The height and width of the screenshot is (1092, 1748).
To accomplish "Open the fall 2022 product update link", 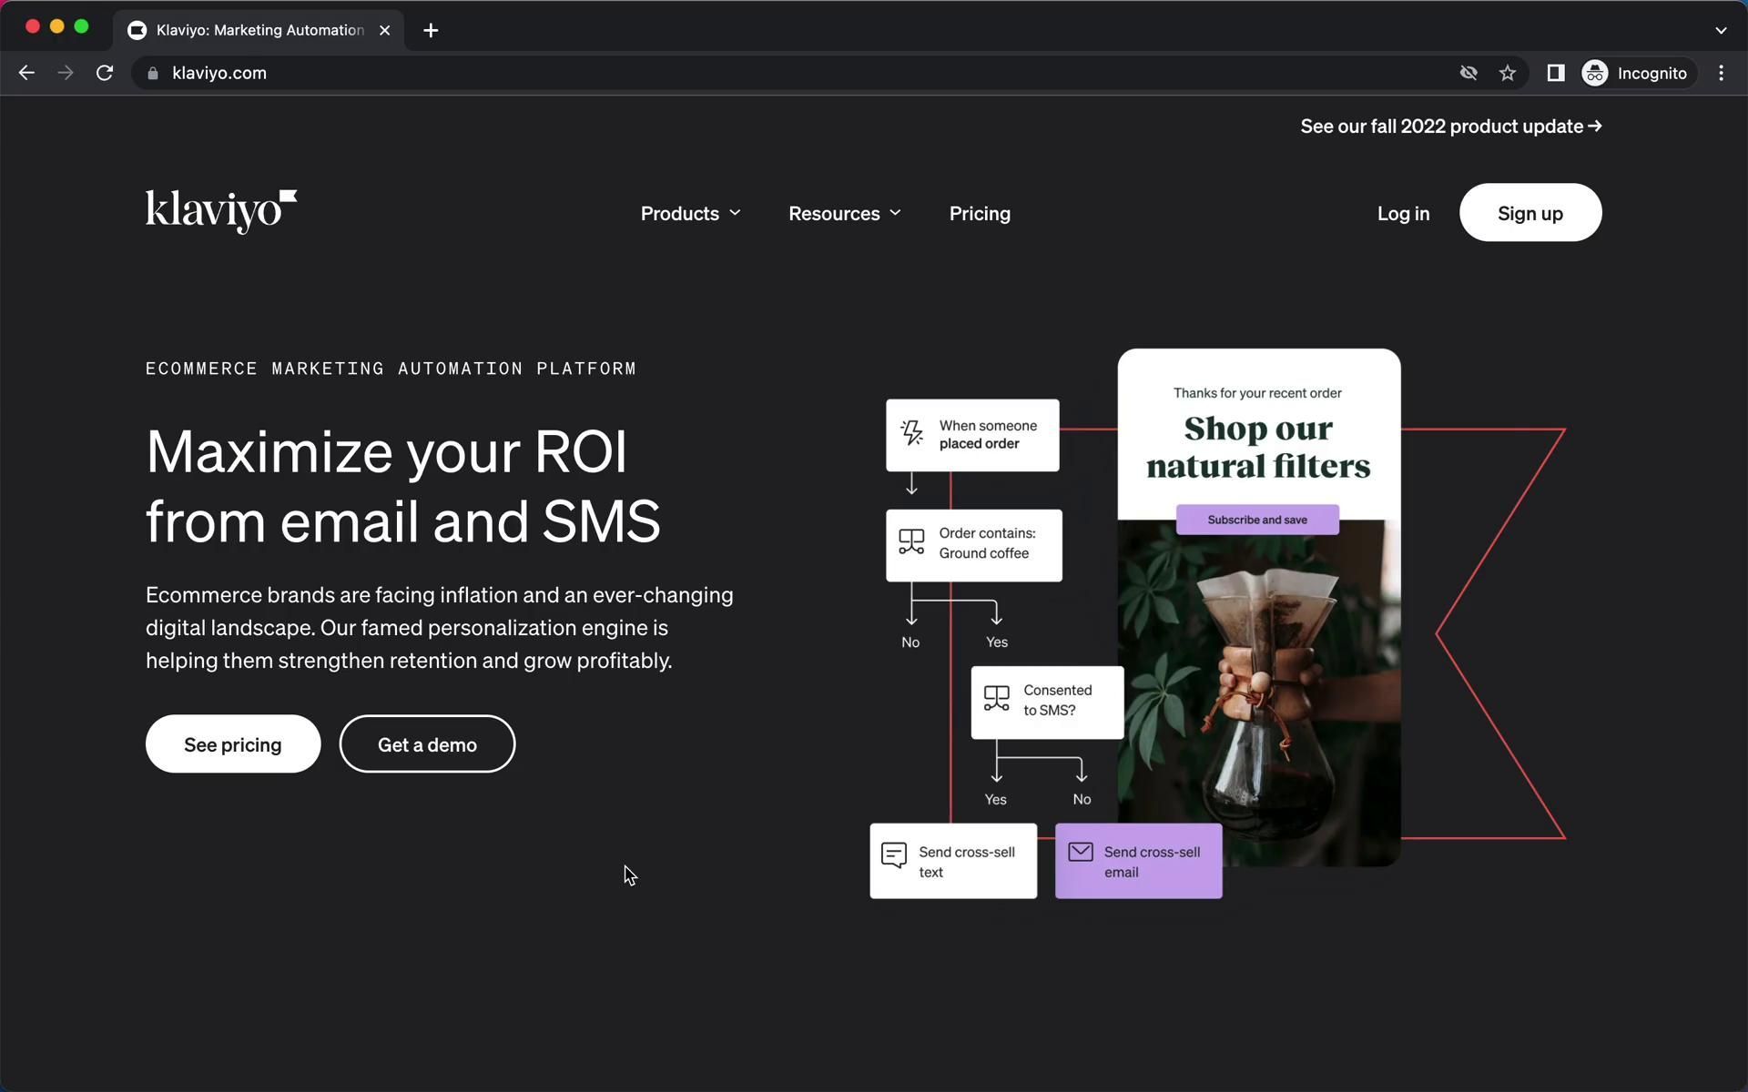I will point(1450,126).
